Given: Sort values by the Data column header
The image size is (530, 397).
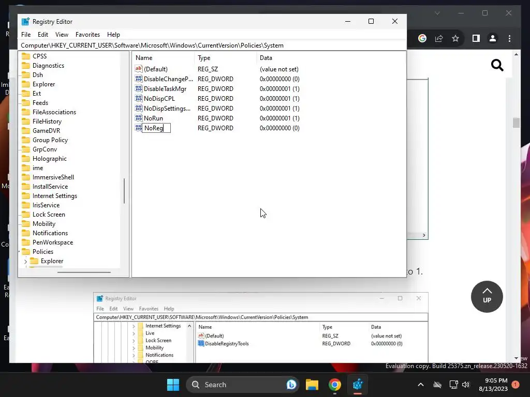Looking at the screenshot, I should [331, 58].
